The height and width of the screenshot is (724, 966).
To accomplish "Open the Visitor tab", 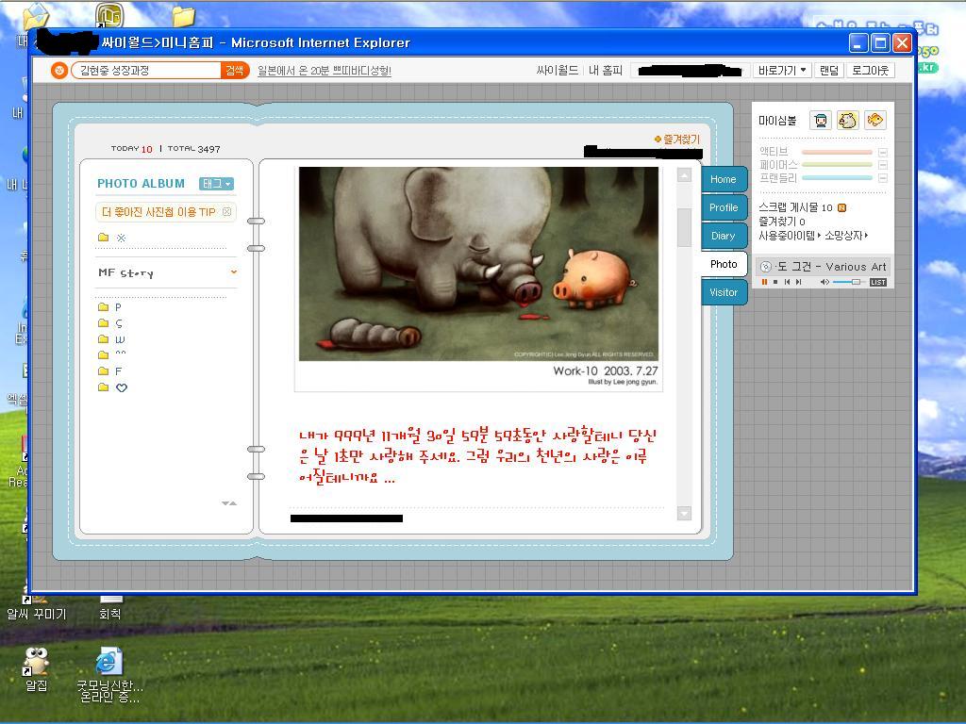I will point(724,292).
